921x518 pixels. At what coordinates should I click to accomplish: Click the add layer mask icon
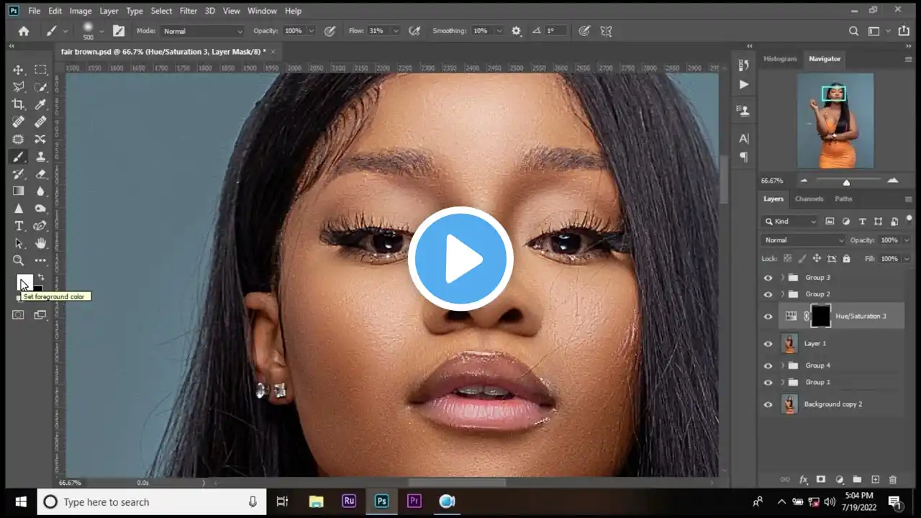click(820, 480)
